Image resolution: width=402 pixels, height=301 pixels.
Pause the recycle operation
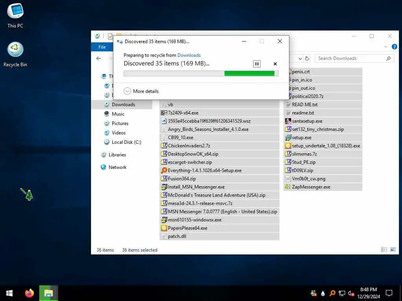tap(257, 64)
